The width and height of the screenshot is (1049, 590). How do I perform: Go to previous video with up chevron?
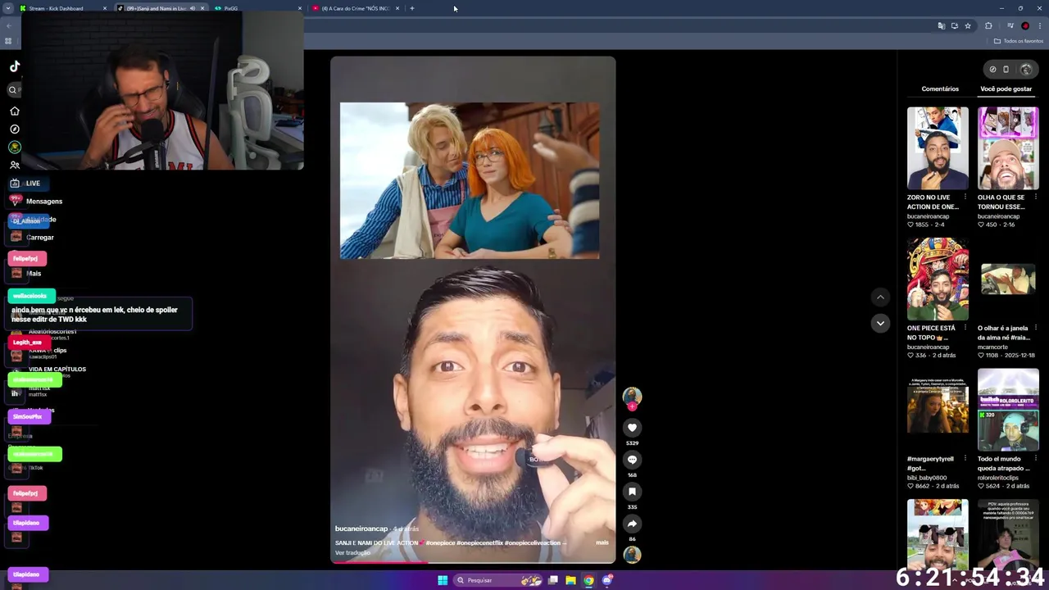tap(880, 297)
